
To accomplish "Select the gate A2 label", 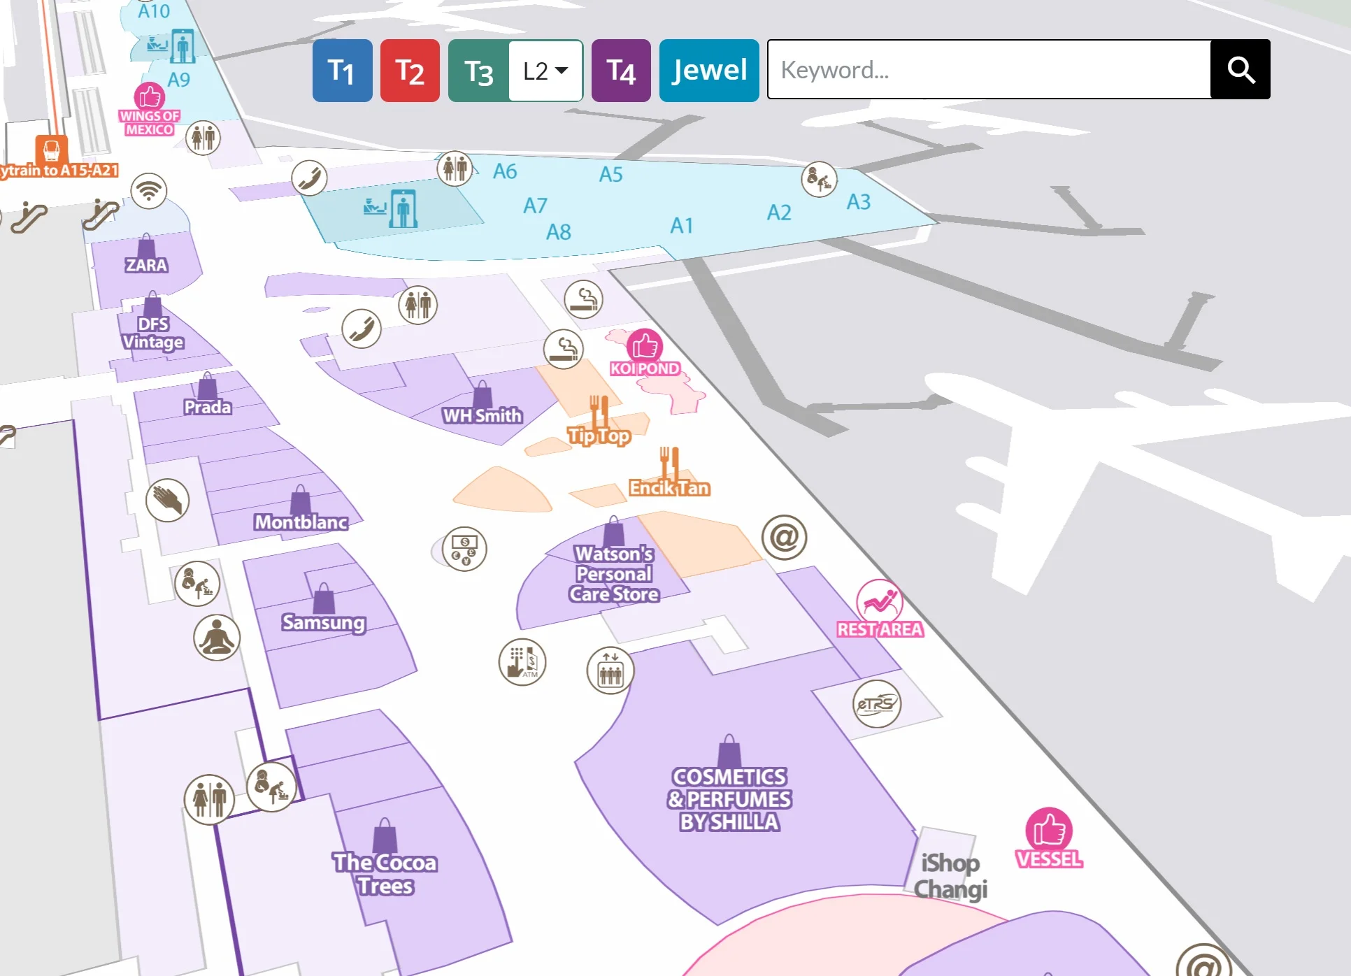I will [779, 213].
